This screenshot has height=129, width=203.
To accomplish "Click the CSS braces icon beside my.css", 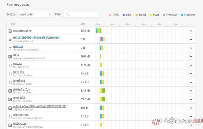I will [10, 65].
